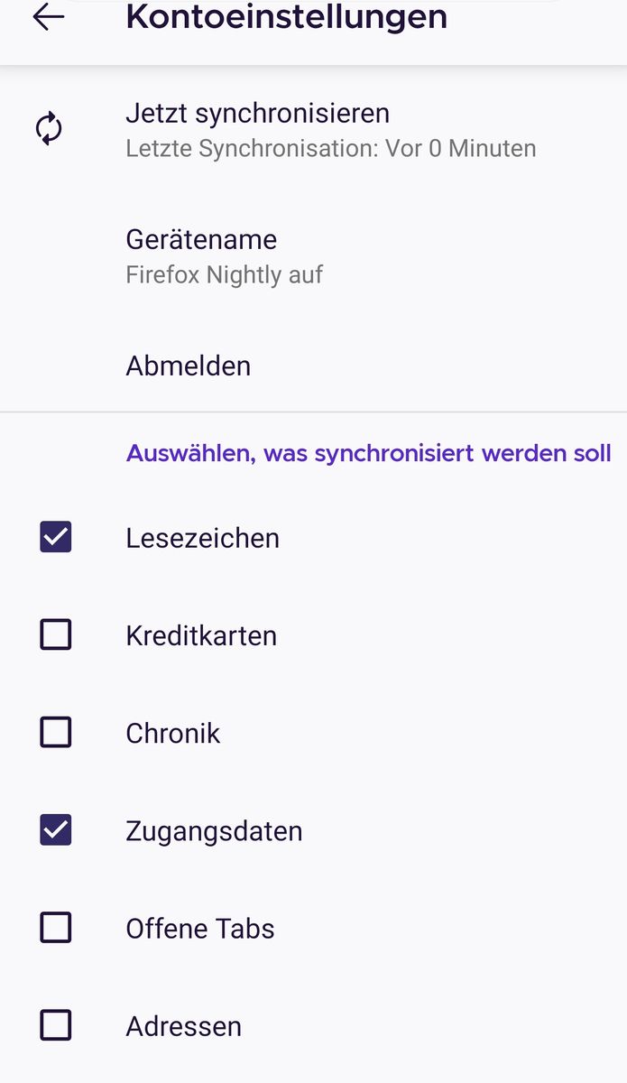This screenshot has height=1083, width=627.
Task: Tap the Firefox Nightly auf device name
Action: click(224, 274)
